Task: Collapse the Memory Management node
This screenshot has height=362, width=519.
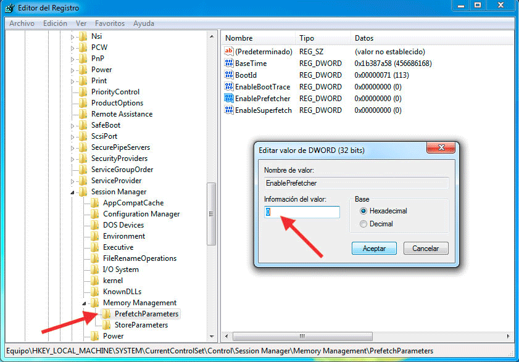Action: (x=84, y=303)
